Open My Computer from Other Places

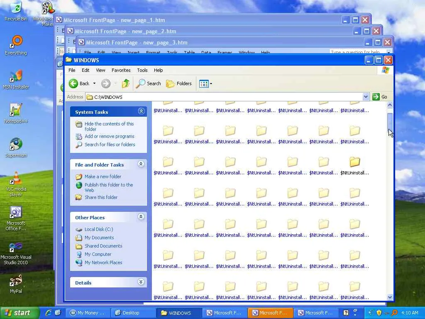point(98,254)
